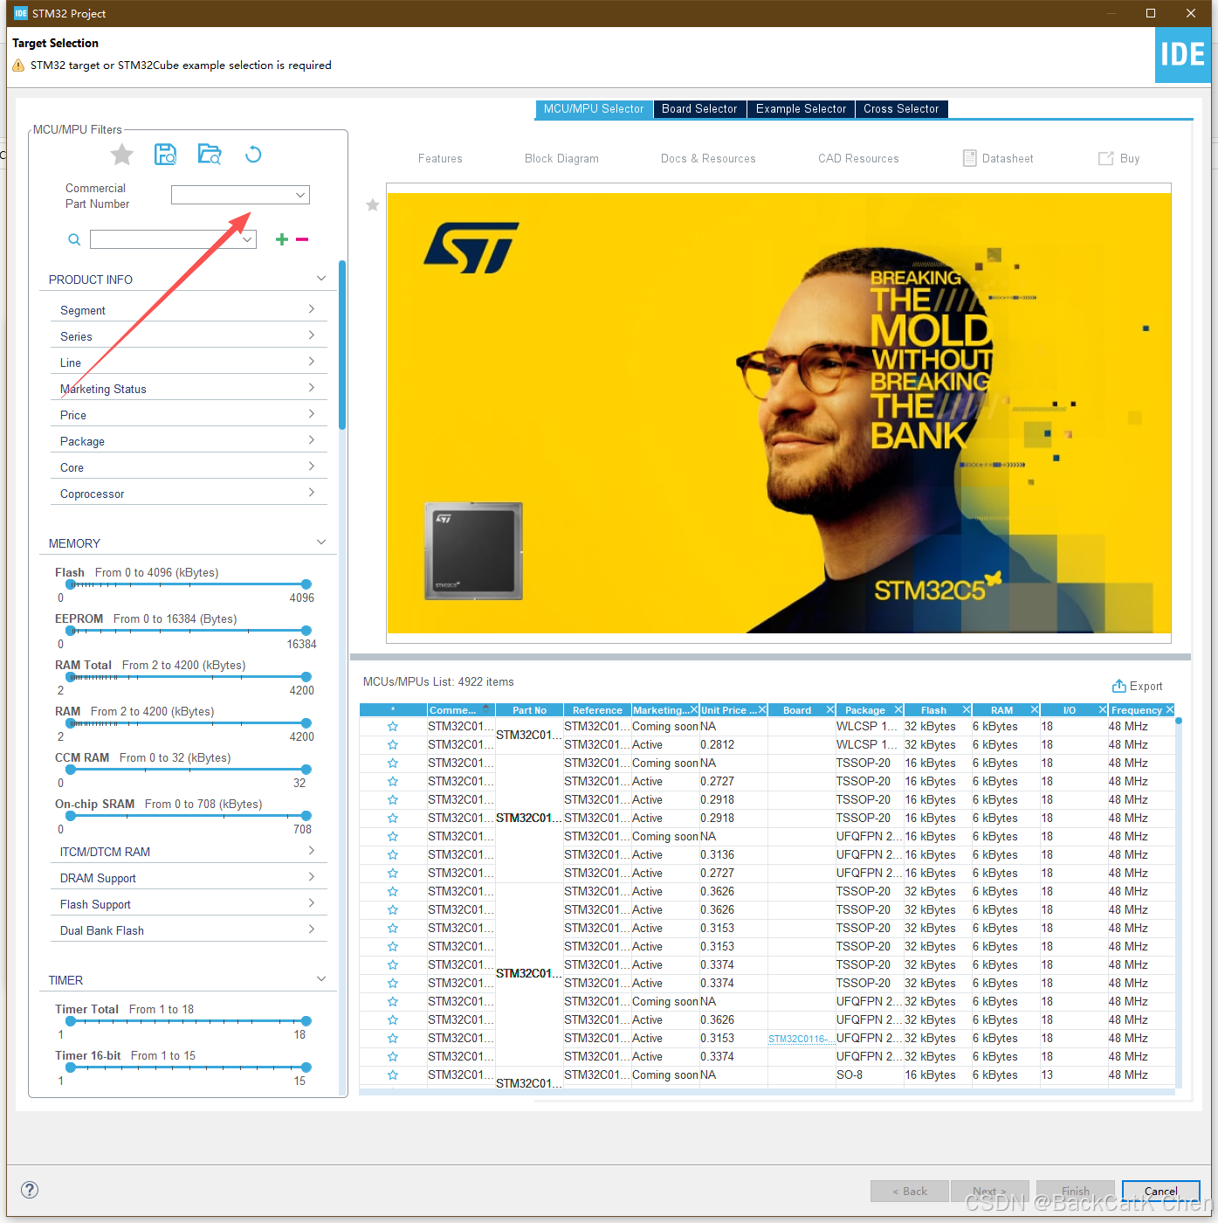Star the row priced 0.3136
Screen dimensions: 1218x1223
point(393,855)
